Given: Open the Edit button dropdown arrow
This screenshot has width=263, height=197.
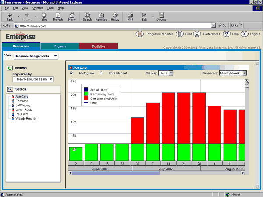Looking at the screenshot, I should (x=153, y=17).
